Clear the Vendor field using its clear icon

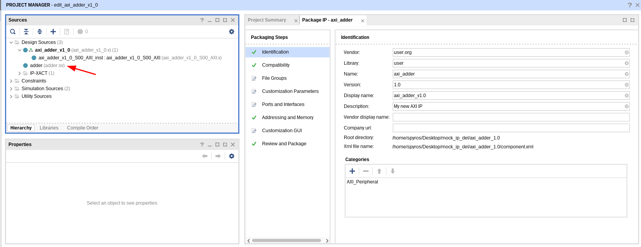pyautogui.click(x=627, y=52)
